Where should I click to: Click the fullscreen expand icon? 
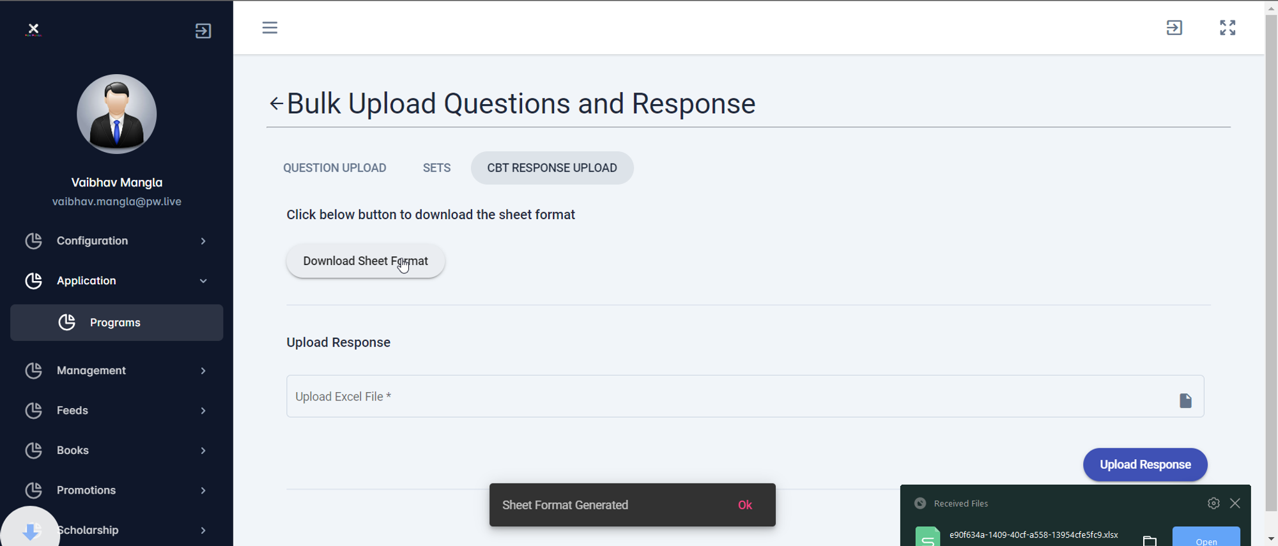(1228, 27)
